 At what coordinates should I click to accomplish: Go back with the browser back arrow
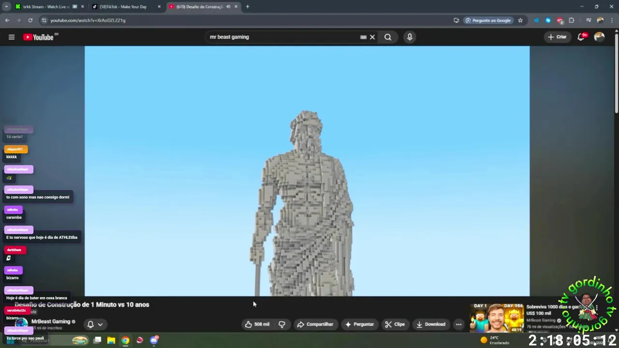click(x=7, y=20)
